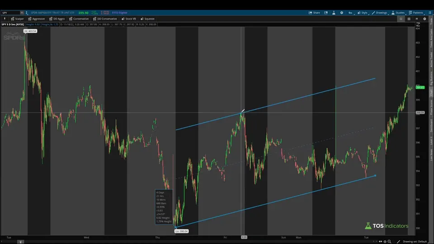Click the green current price label 399.83
This screenshot has width=434, height=244.
coord(420,87)
